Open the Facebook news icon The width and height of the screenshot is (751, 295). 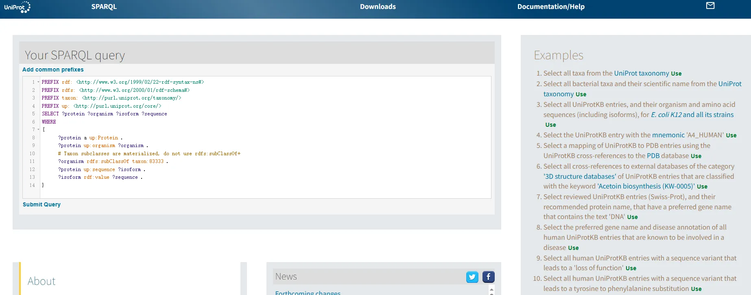tap(488, 277)
